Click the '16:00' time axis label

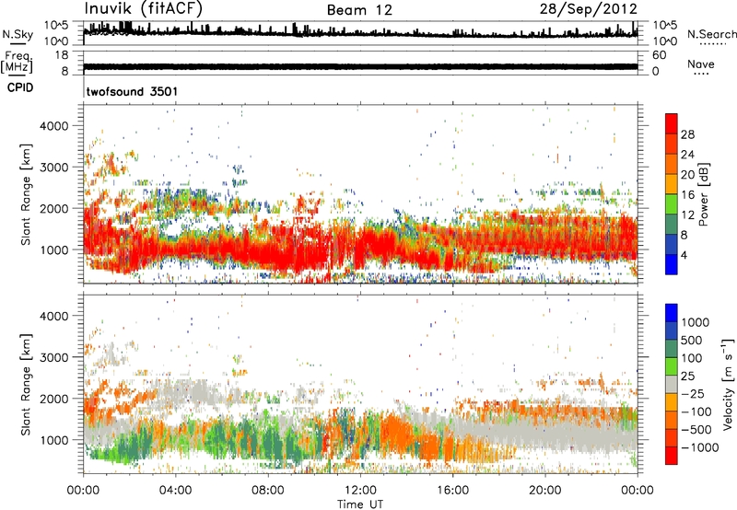[x=453, y=491]
